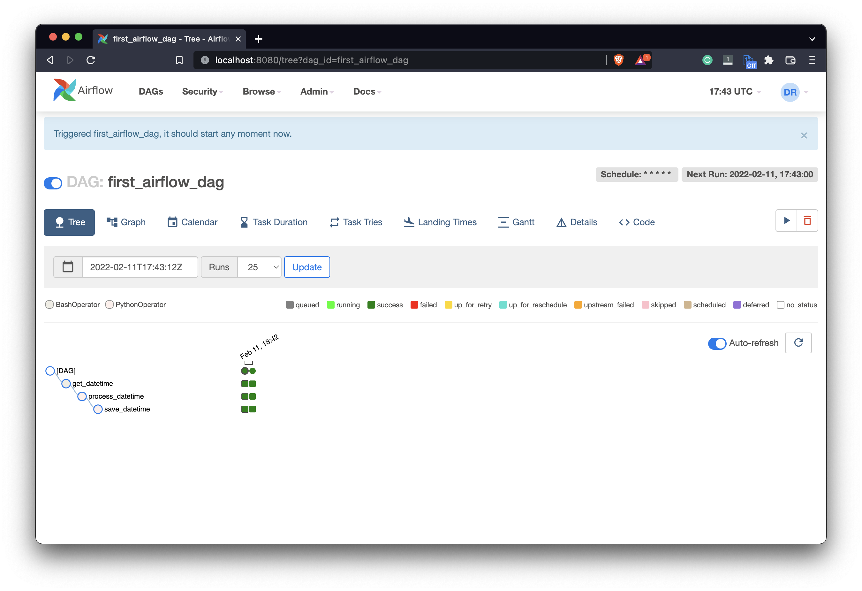
Task: Bookmark this page in address bar
Action: pos(179,60)
